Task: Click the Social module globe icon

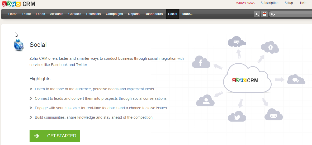Action: click(19, 45)
